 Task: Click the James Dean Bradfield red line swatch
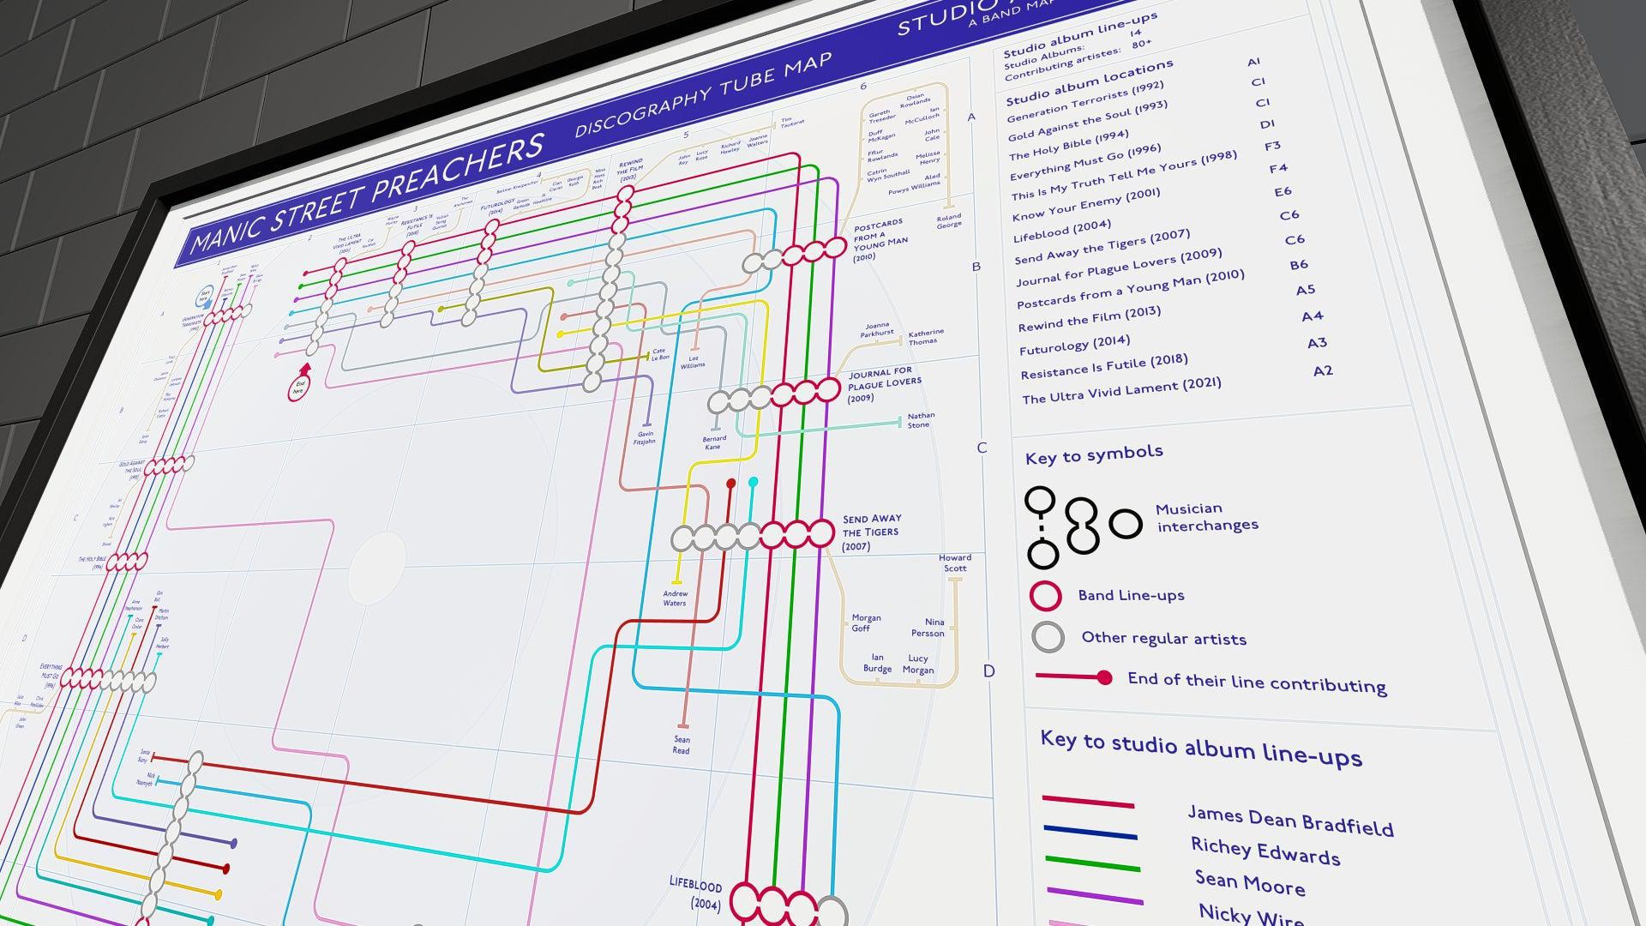pos(1088,803)
